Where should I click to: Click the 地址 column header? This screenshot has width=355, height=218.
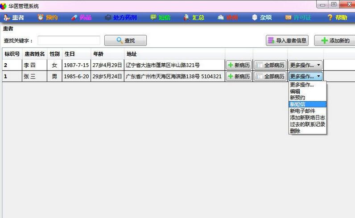point(174,54)
